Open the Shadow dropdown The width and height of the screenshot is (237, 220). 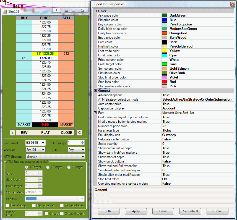click(x=82, y=199)
